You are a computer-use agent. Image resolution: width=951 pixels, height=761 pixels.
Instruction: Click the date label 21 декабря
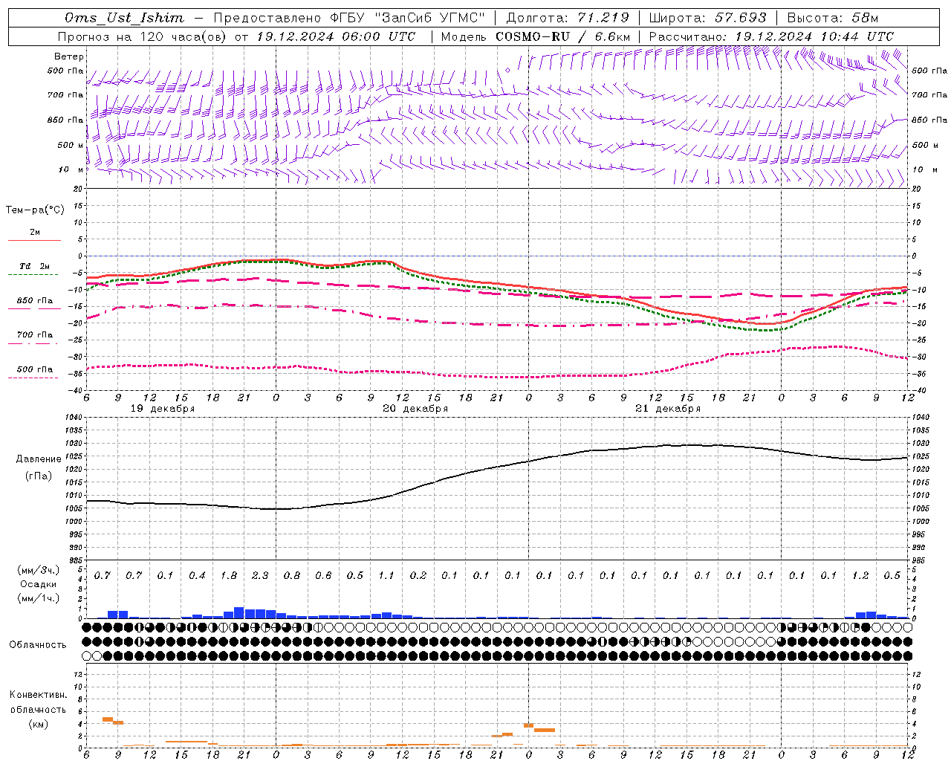(668, 409)
